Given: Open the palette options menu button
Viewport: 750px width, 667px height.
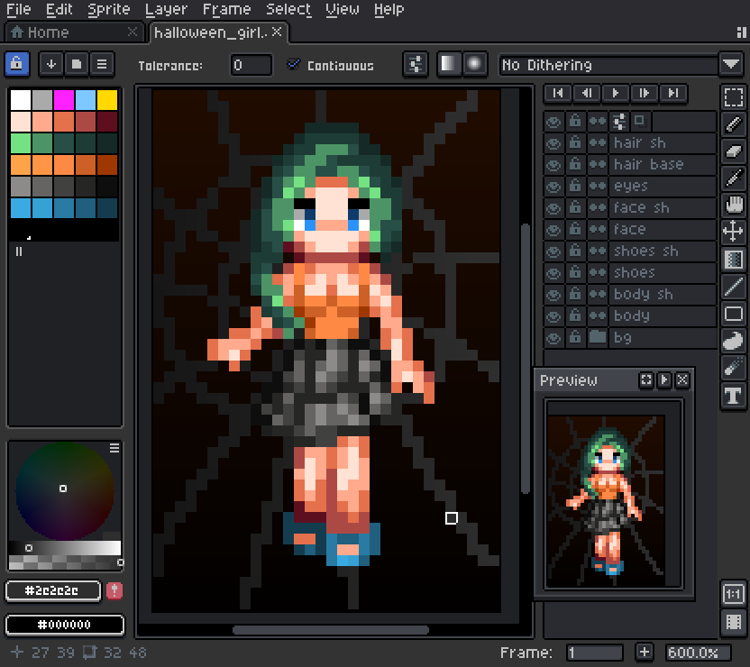Looking at the screenshot, I should click(x=102, y=64).
